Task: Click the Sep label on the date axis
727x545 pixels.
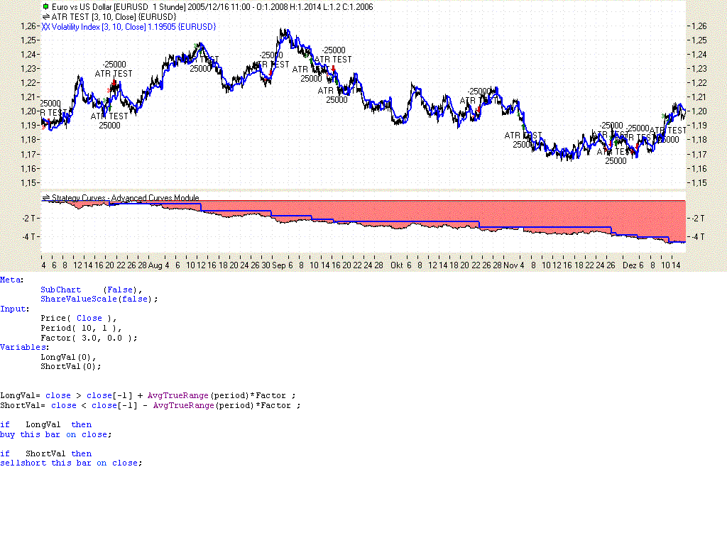Action: 278,265
